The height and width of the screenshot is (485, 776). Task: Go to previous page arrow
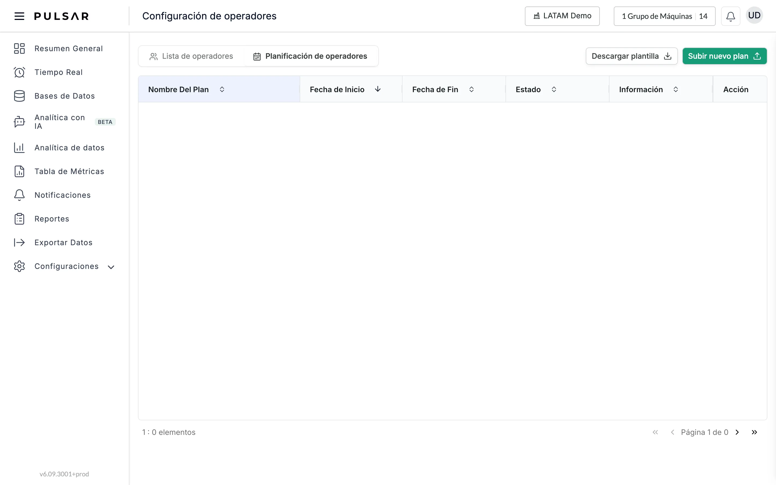(x=673, y=432)
